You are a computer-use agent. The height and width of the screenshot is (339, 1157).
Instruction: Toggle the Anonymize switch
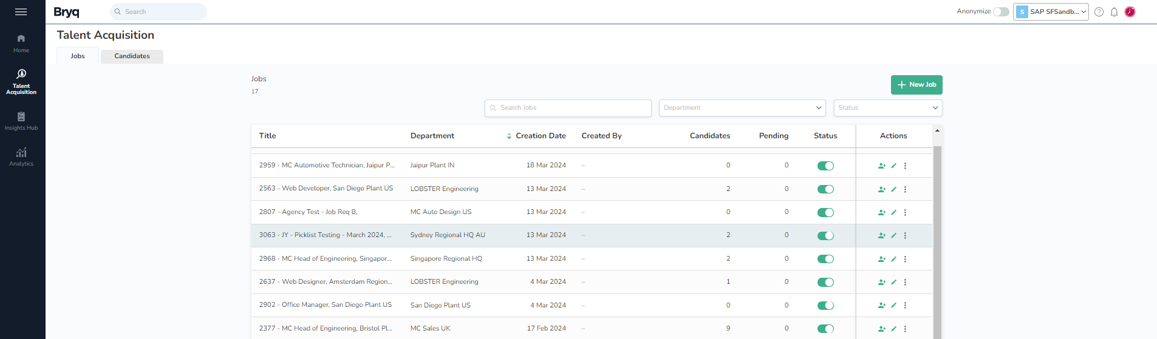click(1001, 12)
